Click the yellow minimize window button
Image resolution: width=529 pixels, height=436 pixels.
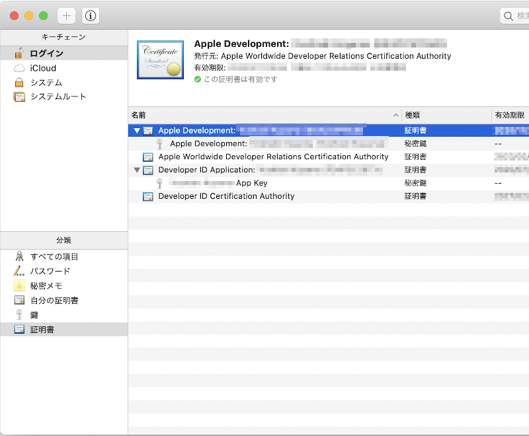coord(28,16)
